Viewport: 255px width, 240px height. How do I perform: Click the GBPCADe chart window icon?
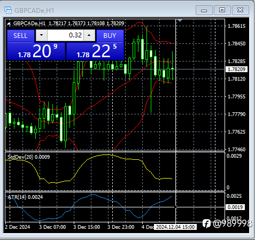pyautogui.click(x=8, y=10)
